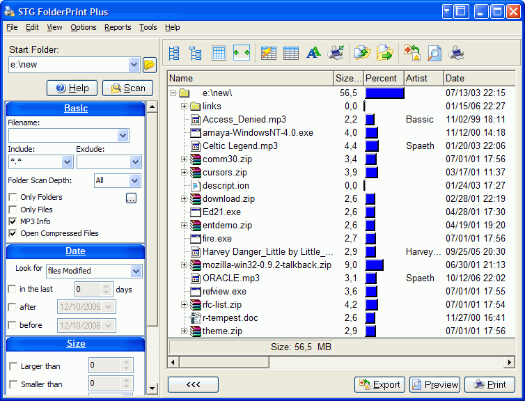Open the Folder Scan Depth dropdown

tap(134, 181)
